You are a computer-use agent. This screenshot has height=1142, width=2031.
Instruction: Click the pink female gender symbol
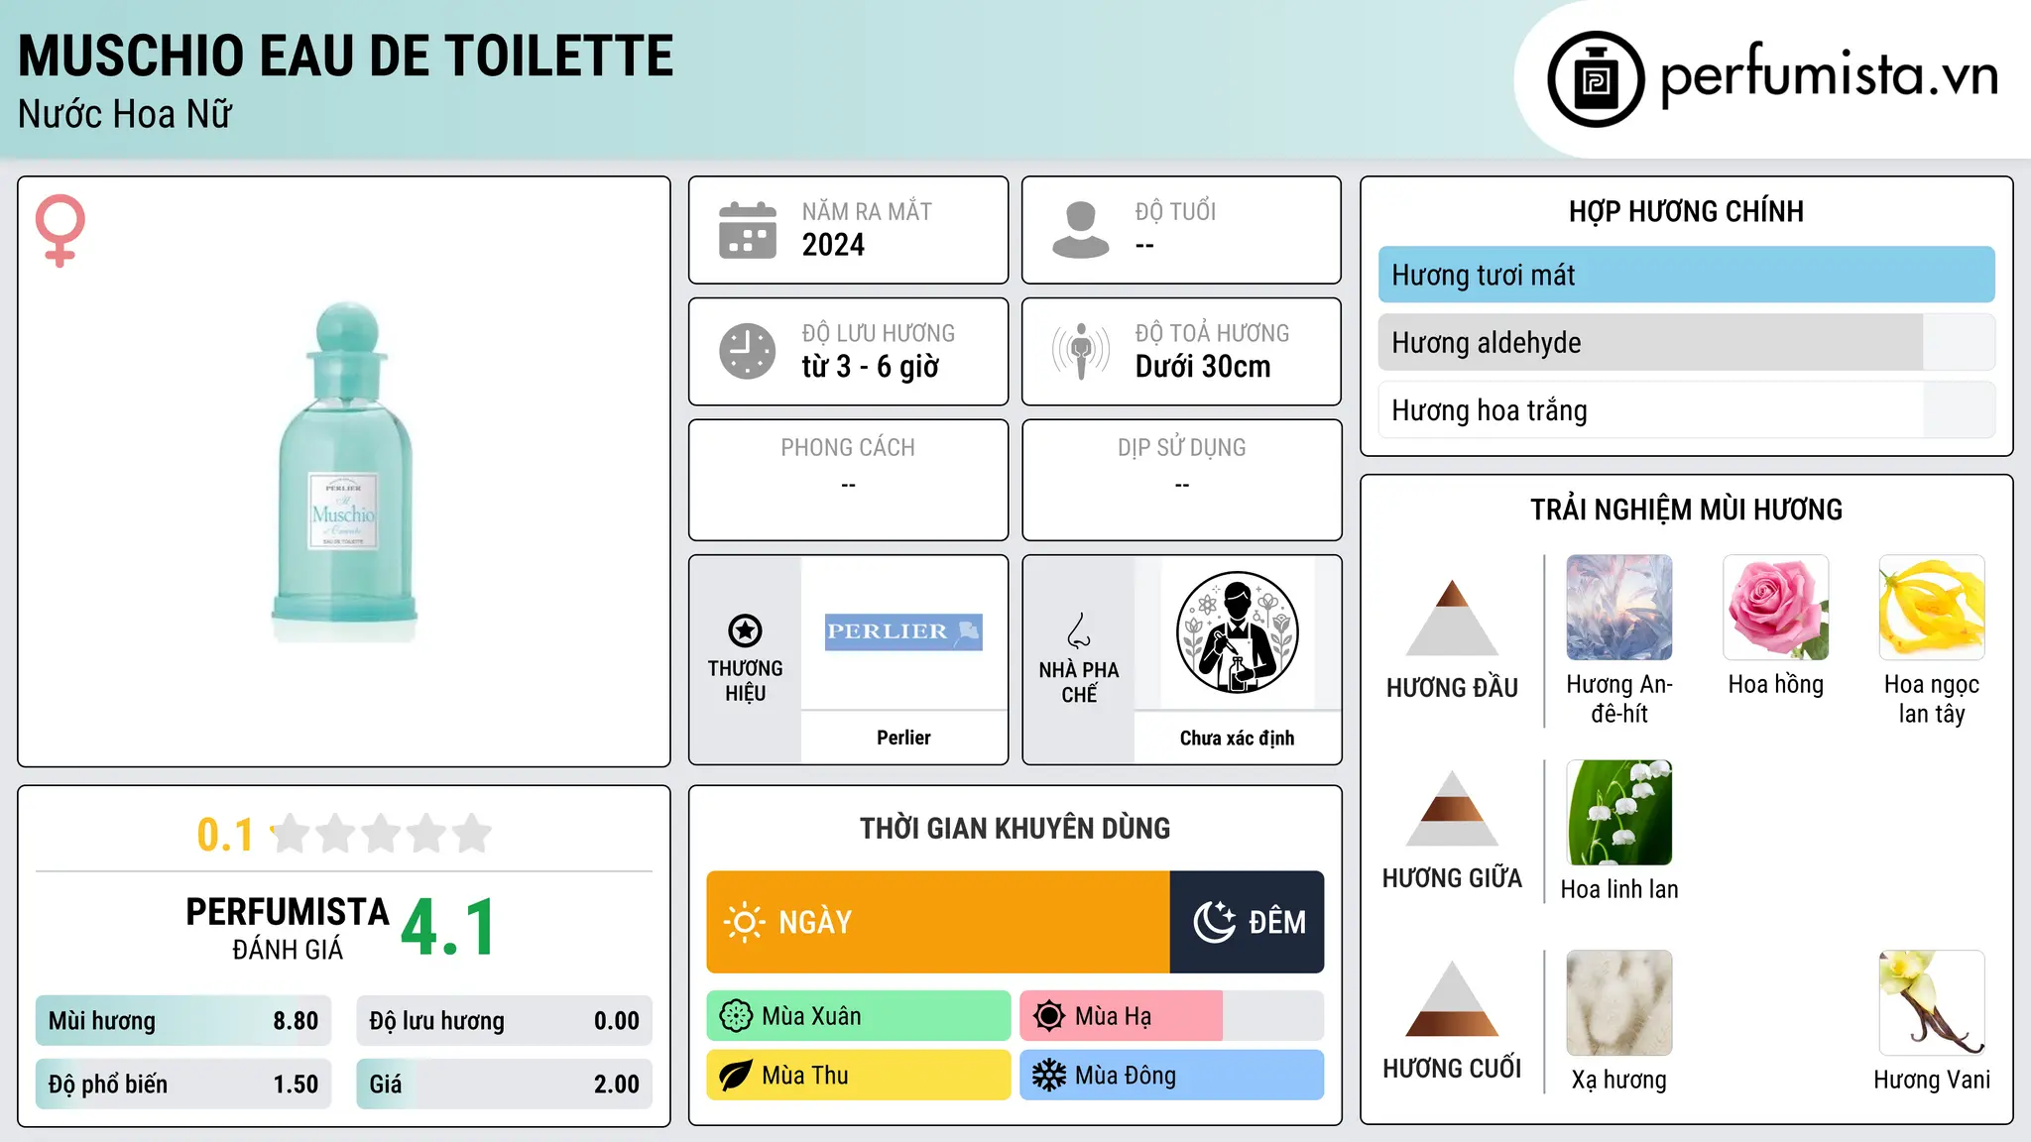point(60,231)
